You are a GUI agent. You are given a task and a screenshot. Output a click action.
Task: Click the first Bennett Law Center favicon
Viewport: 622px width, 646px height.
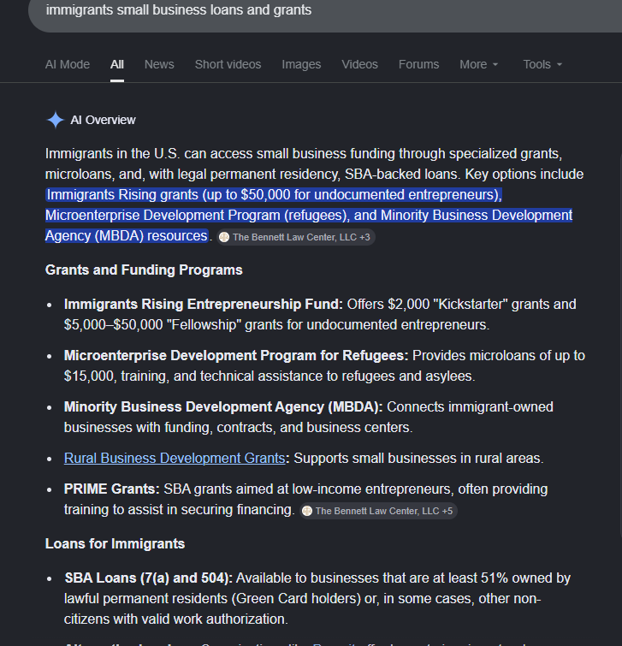(224, 237)
